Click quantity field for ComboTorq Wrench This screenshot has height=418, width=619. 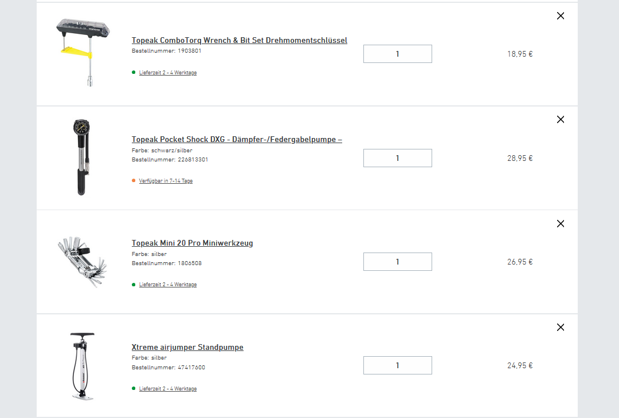tap(397, 54)
